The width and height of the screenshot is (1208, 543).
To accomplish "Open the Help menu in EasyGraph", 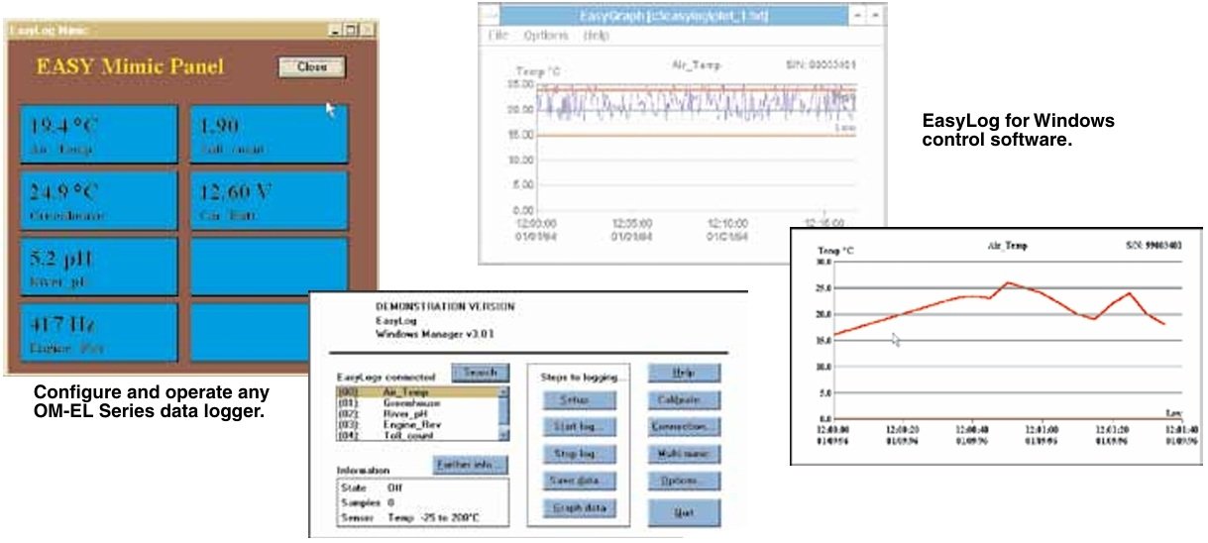I will click(x=597, y=36).
